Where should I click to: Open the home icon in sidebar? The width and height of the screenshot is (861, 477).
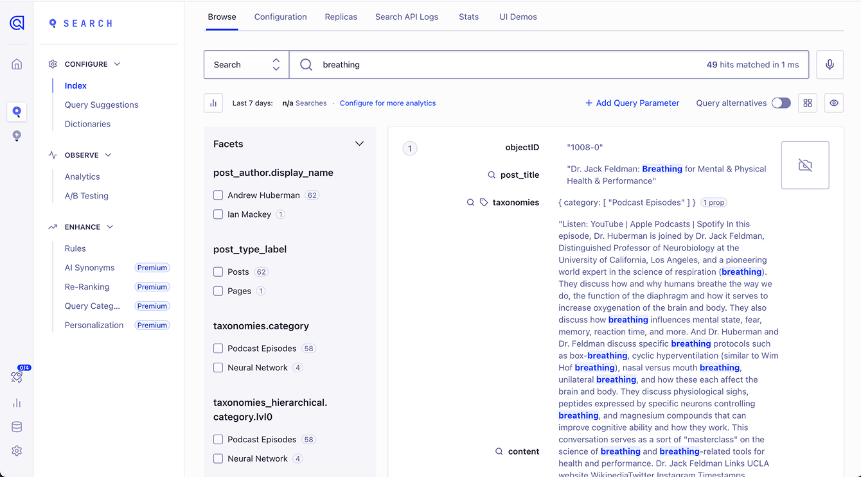click(x=17, y=64)
